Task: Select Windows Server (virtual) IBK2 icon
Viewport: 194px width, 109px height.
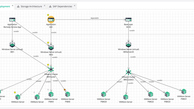Action: [x=51, y=47]
